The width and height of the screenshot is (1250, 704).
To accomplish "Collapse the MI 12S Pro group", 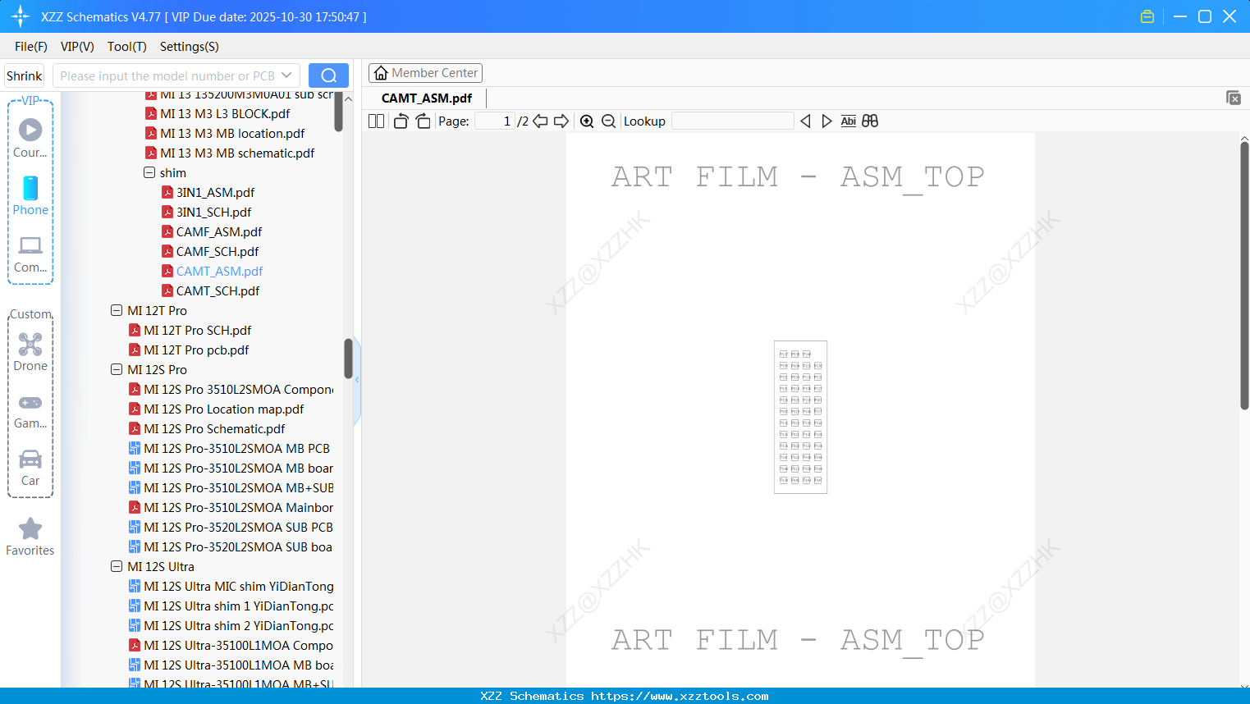I will point(116,369).
